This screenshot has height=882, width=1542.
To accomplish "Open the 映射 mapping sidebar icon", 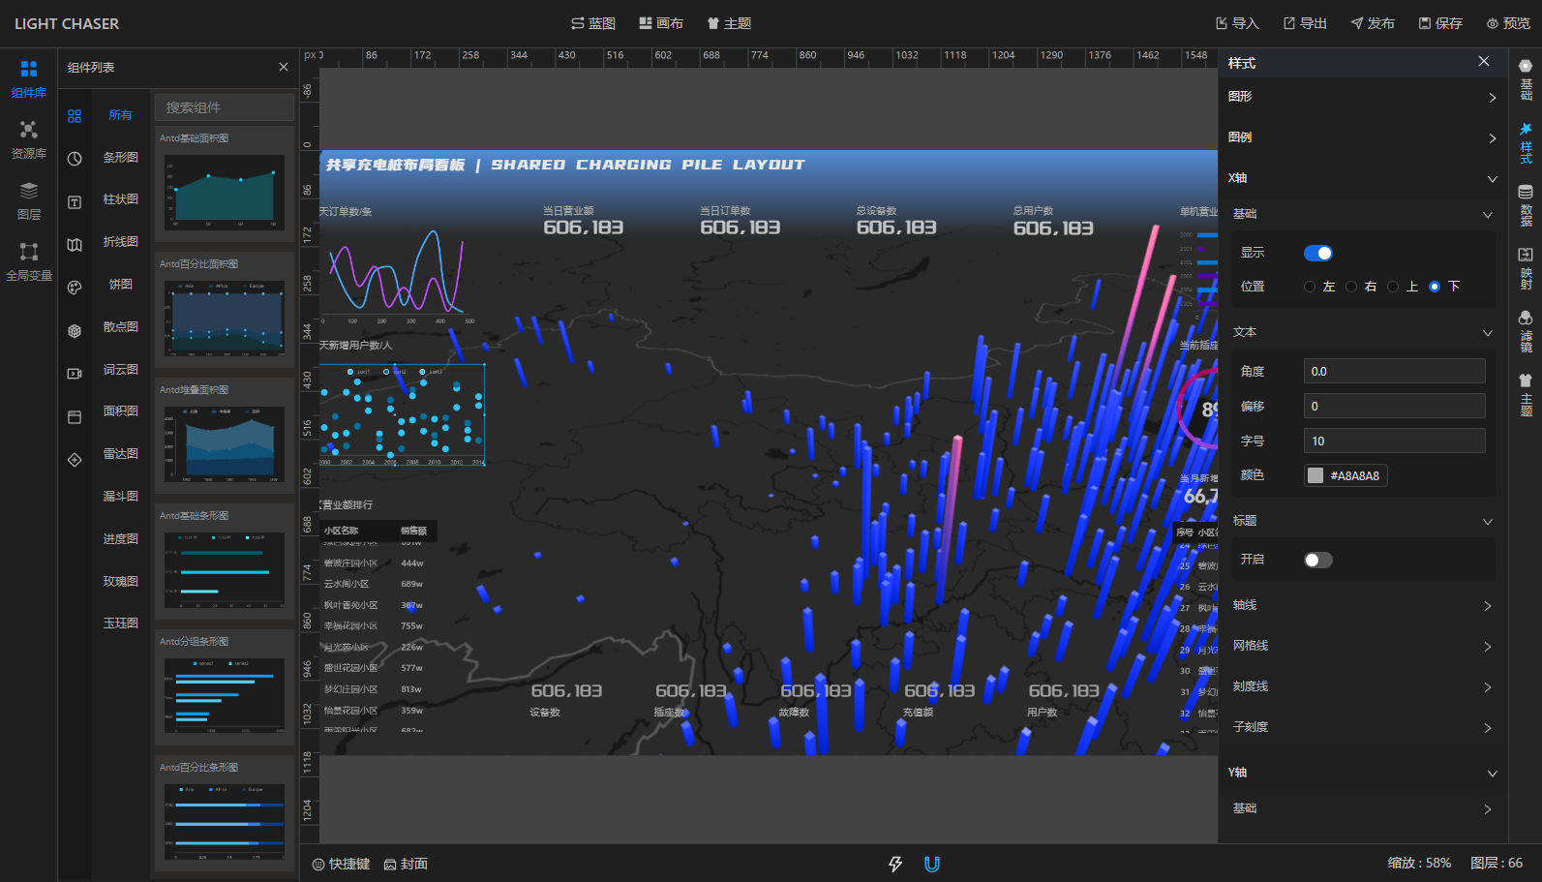I will 1526,268.
